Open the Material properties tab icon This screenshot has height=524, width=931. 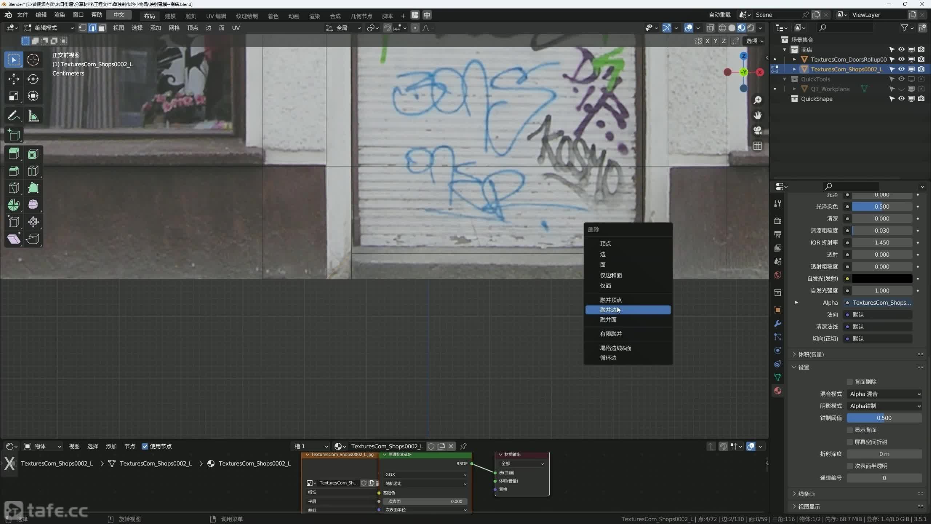pos(778,391)
